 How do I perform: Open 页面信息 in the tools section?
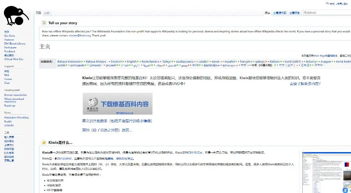click(x=9, y=161)
